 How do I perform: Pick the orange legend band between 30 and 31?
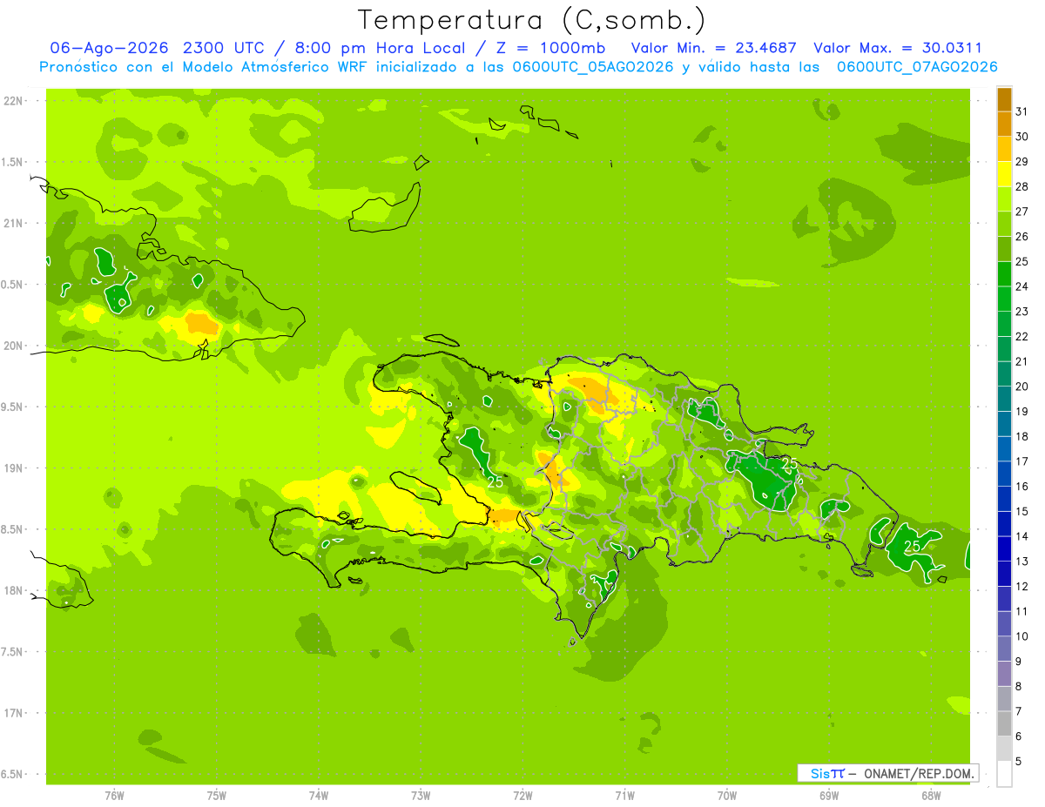pyautogui.click(x=1004, y=124)
